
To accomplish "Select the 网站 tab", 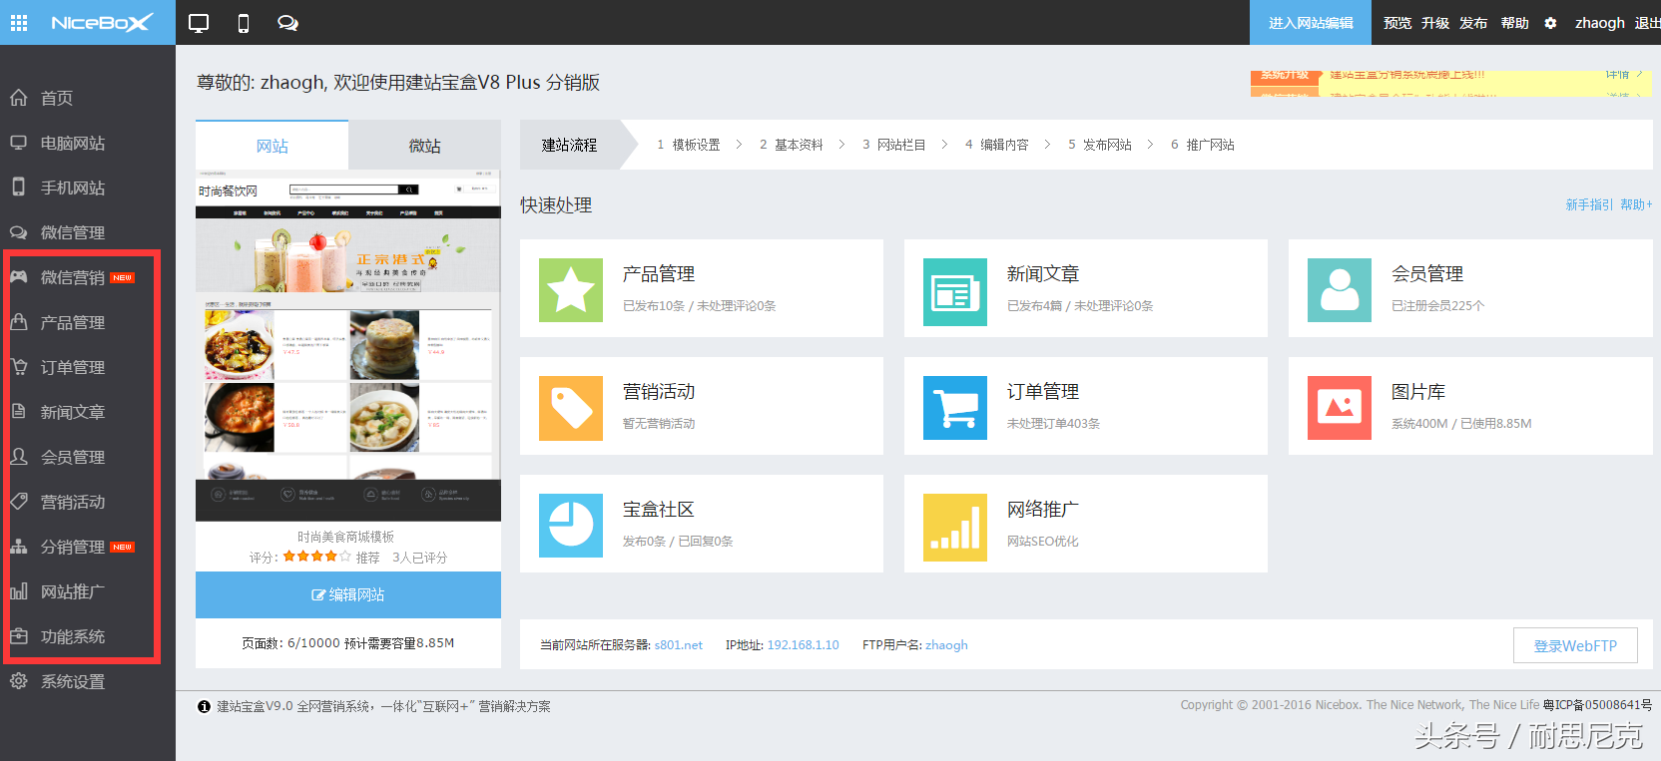I will click(x=272, y=146).
